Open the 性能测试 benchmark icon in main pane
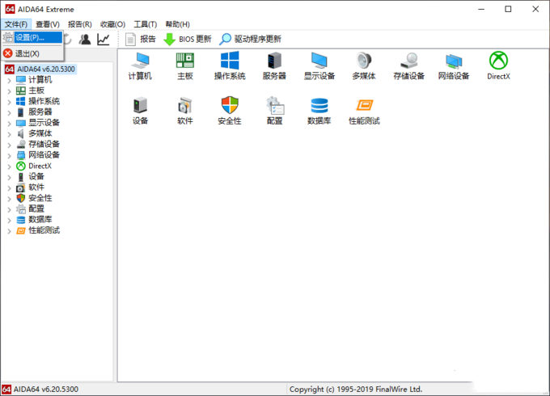This screenshot has height=396, width=550. pyautogui.click(x=364, y=111)
